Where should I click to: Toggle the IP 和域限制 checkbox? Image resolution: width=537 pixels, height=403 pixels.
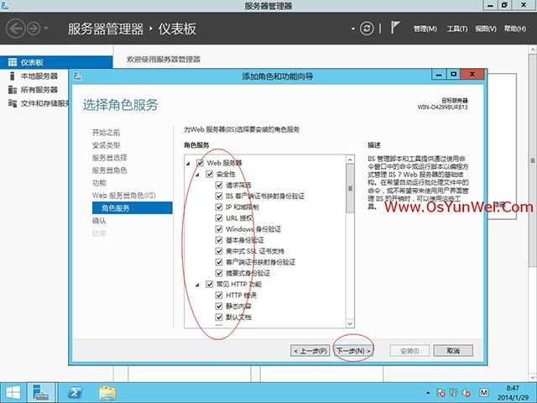coord(219,207)
